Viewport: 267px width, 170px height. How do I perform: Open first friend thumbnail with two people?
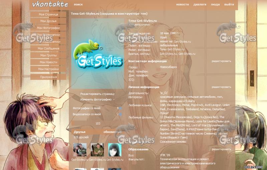[80, 150]
